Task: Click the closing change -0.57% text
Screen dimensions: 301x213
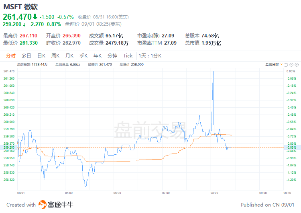Action: click(65, 17)
